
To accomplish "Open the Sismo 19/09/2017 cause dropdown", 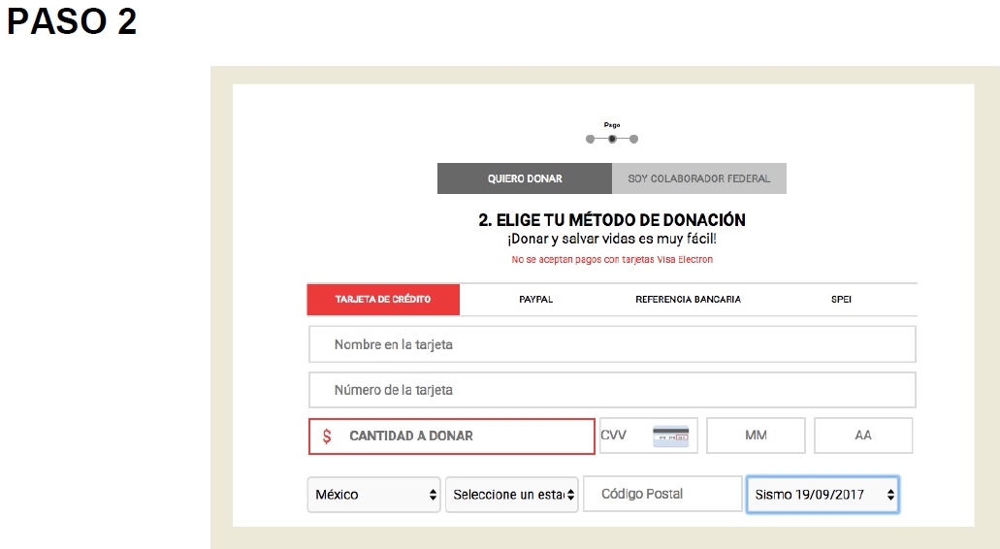I will pos(823,495).
